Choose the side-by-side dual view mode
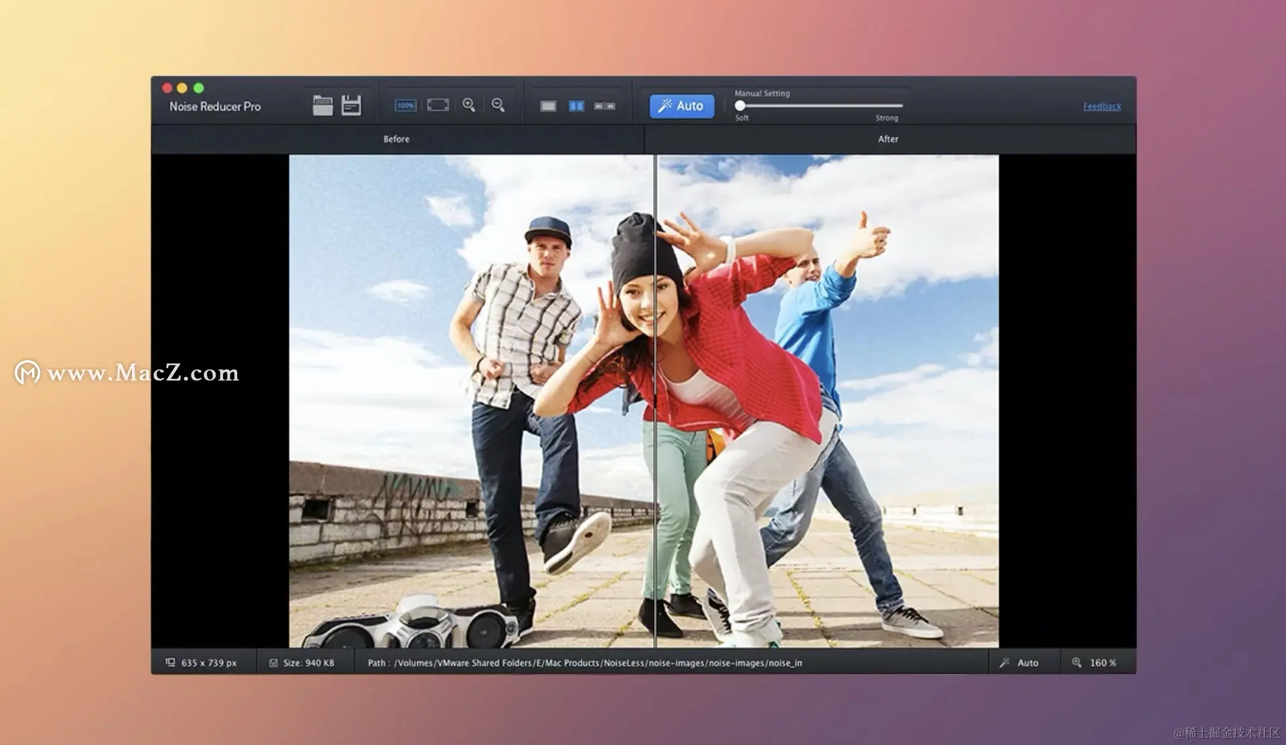This screenshot has width=1286, height=745. pyautogui.click(x=605, y=106)
